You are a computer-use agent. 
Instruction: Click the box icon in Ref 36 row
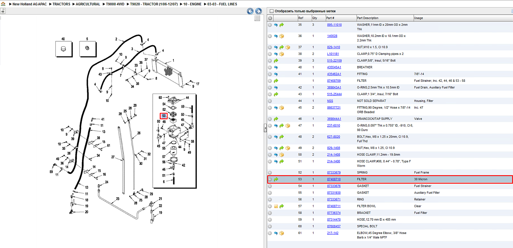[x=281, y=36]
